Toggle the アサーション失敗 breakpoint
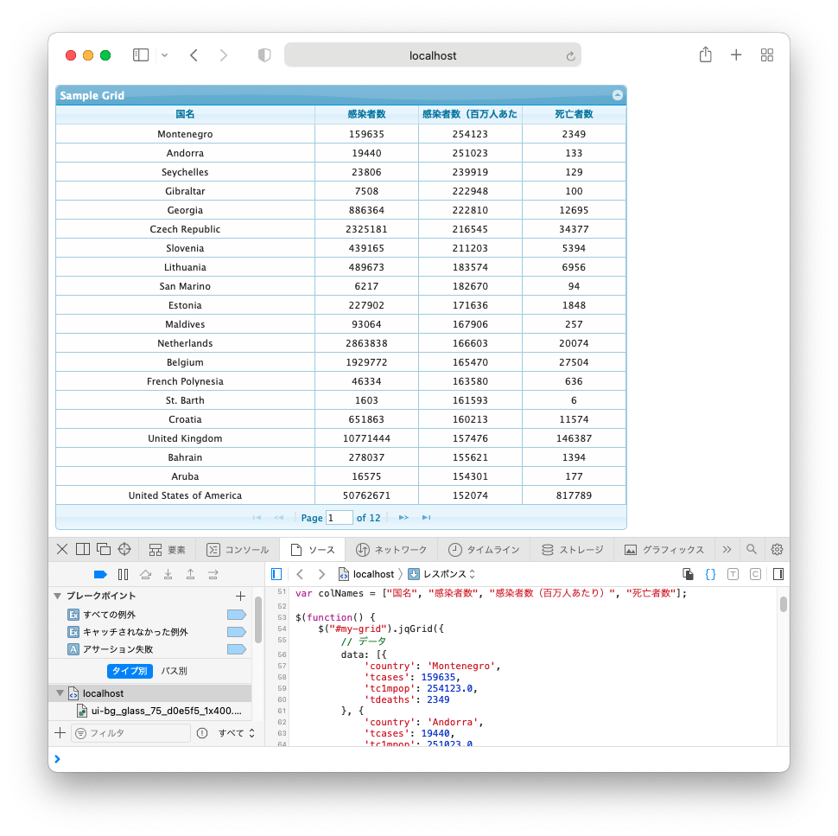The image size is (838, 836). pos(236,648)
